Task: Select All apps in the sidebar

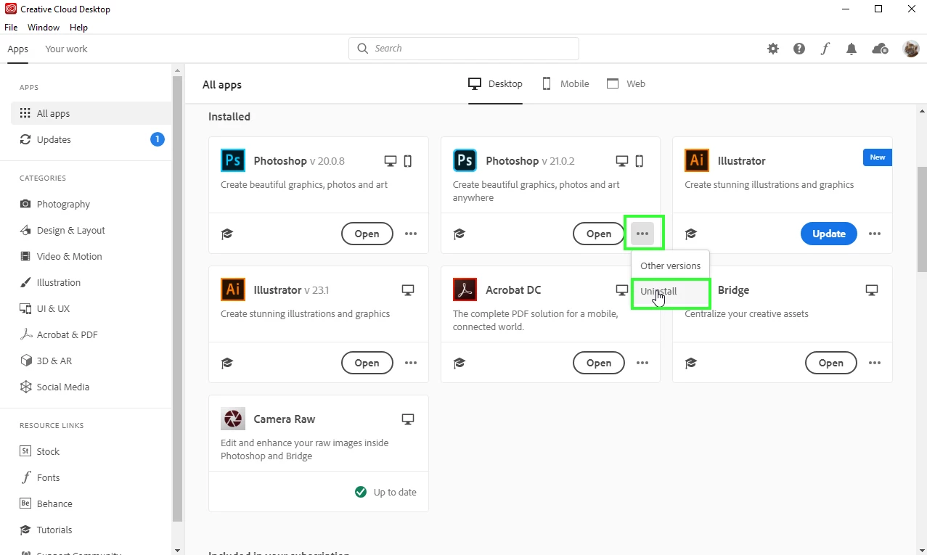Action: (91, 113)
